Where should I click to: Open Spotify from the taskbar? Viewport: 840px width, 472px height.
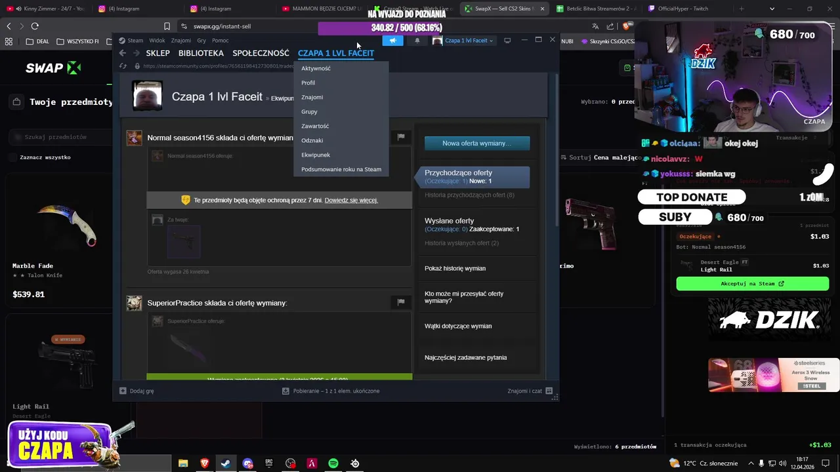click(x=333, y=463)
